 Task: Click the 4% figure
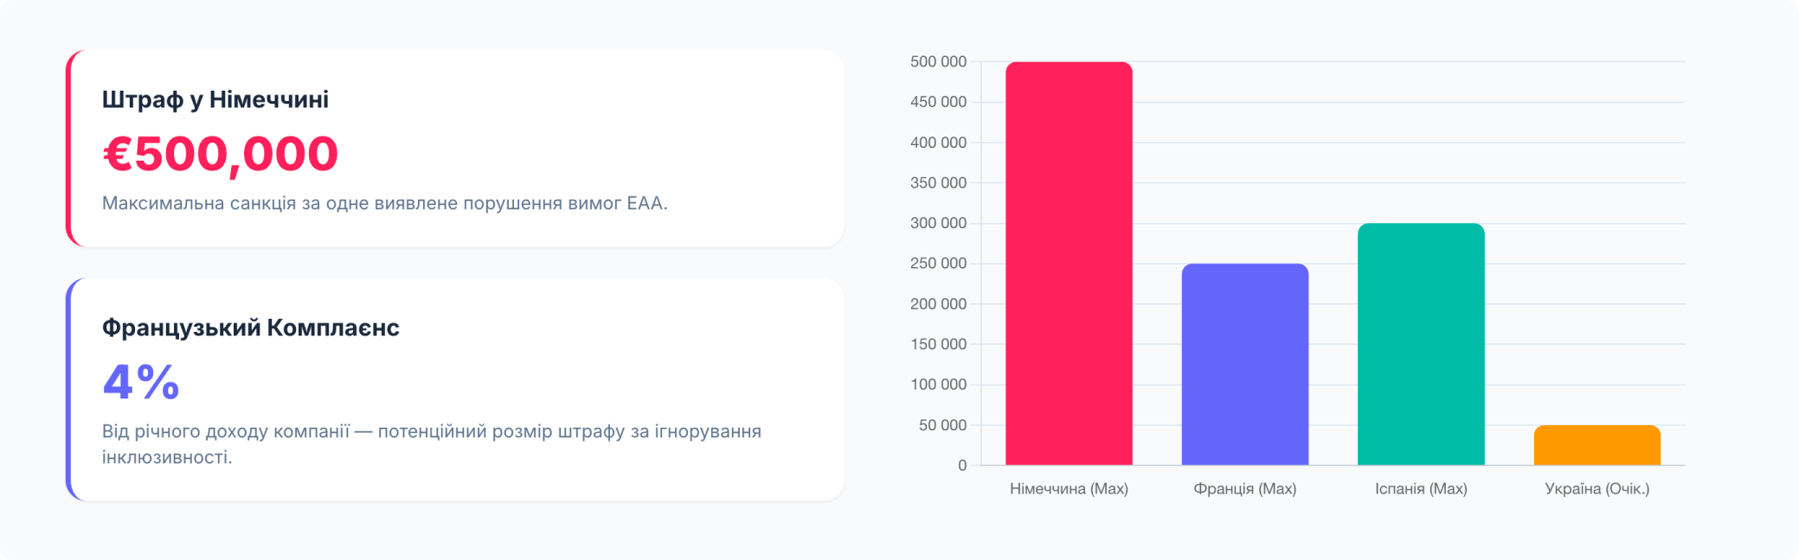click(x=141, y=381)
